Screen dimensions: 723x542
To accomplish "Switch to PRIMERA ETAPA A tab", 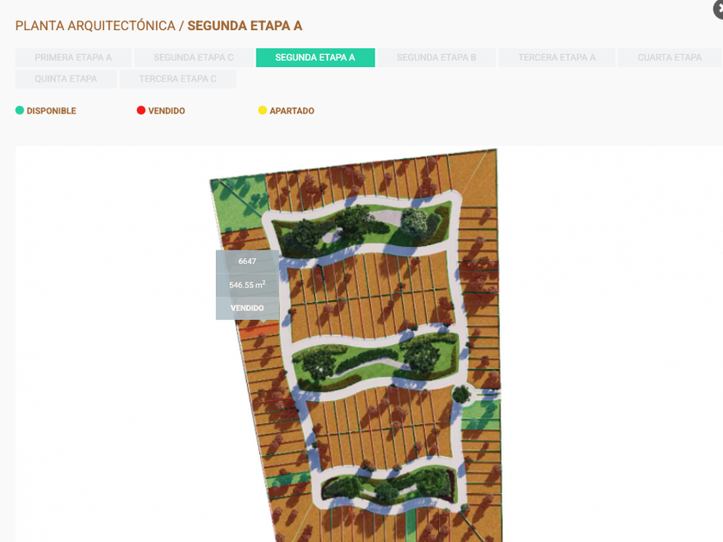I will click(73, 58).
